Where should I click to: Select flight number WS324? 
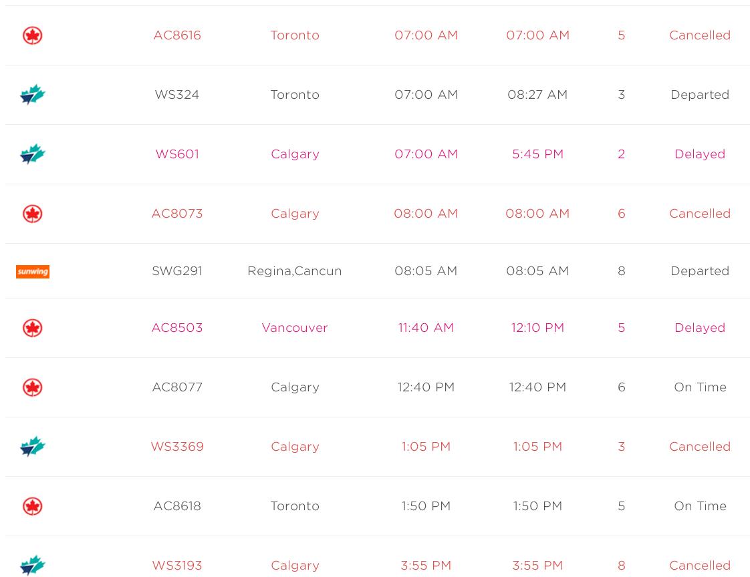pos(177,95)
